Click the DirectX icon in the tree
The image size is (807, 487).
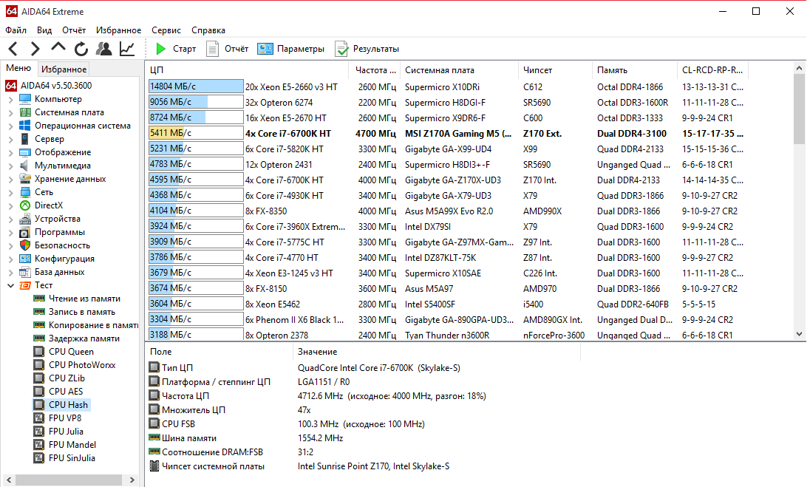(x=24, y=205)
